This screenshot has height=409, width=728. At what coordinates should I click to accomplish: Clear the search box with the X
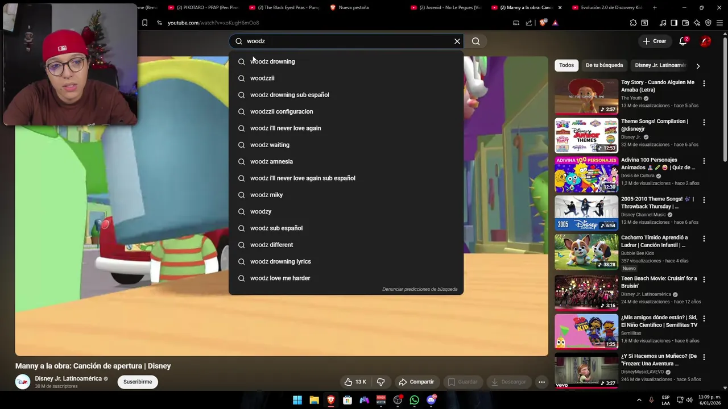(457, 41)
